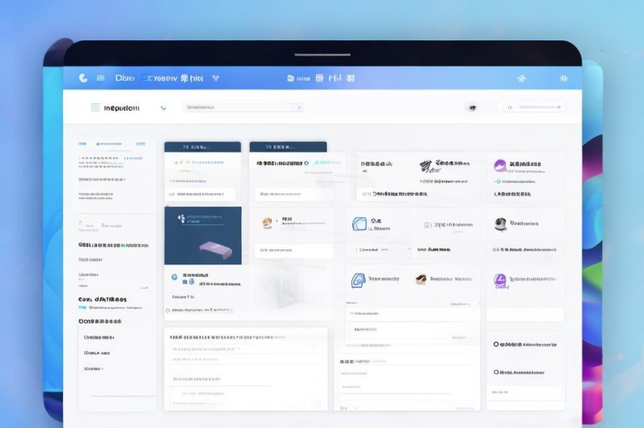Click the purple clock icon in the right card
The width and height of the screenshot is (644, 428).
[x=500, y=280]
